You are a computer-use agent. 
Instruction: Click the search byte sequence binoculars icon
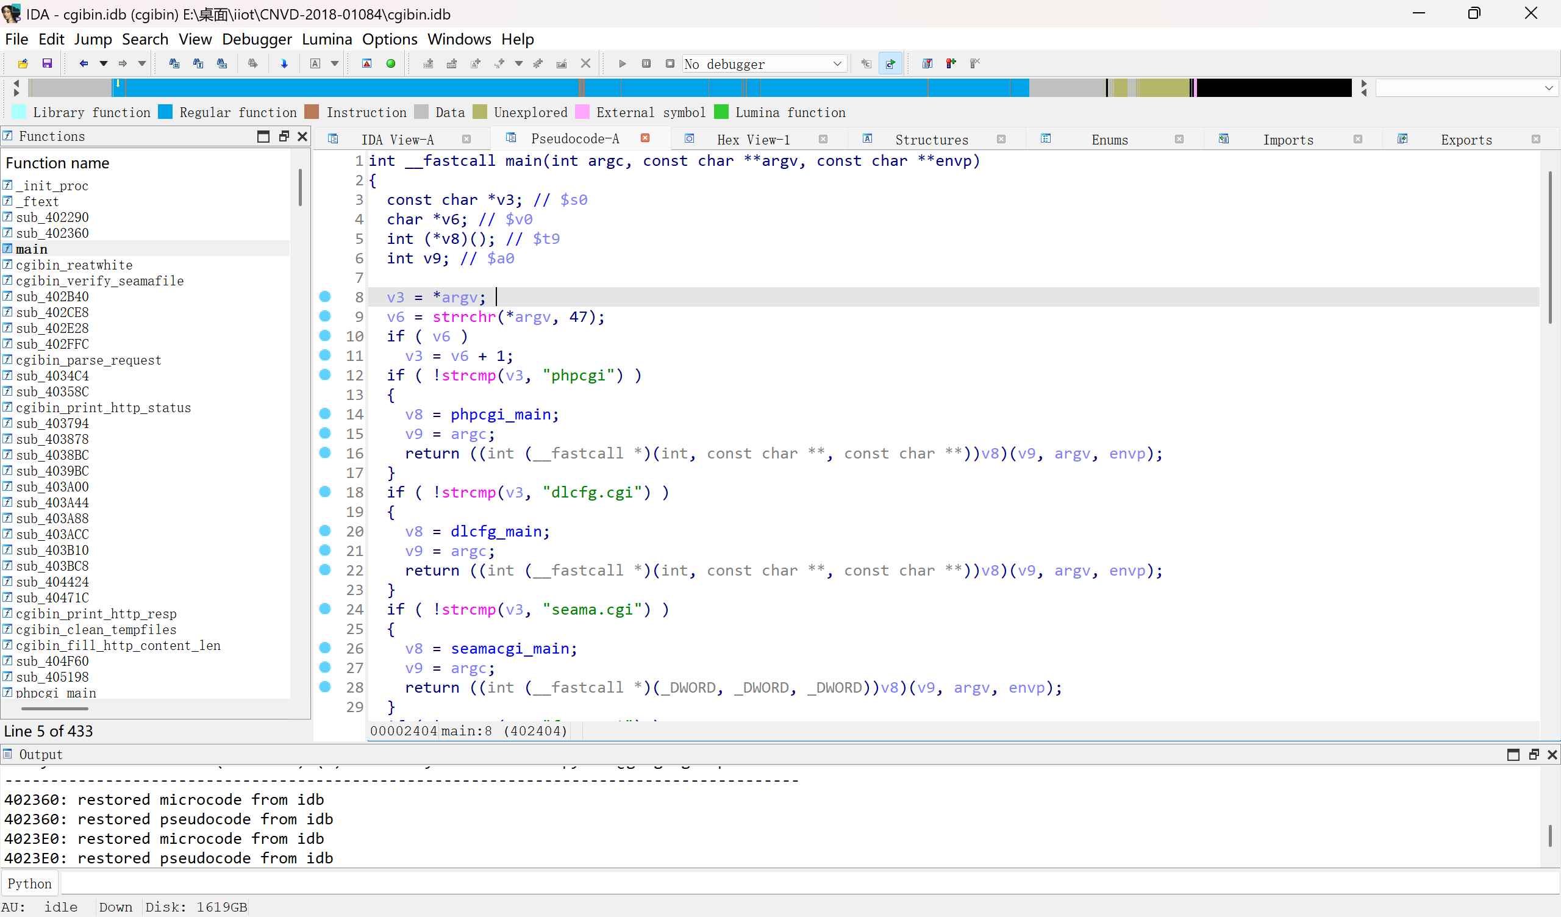pyautogui.click(x=222, y=63)
